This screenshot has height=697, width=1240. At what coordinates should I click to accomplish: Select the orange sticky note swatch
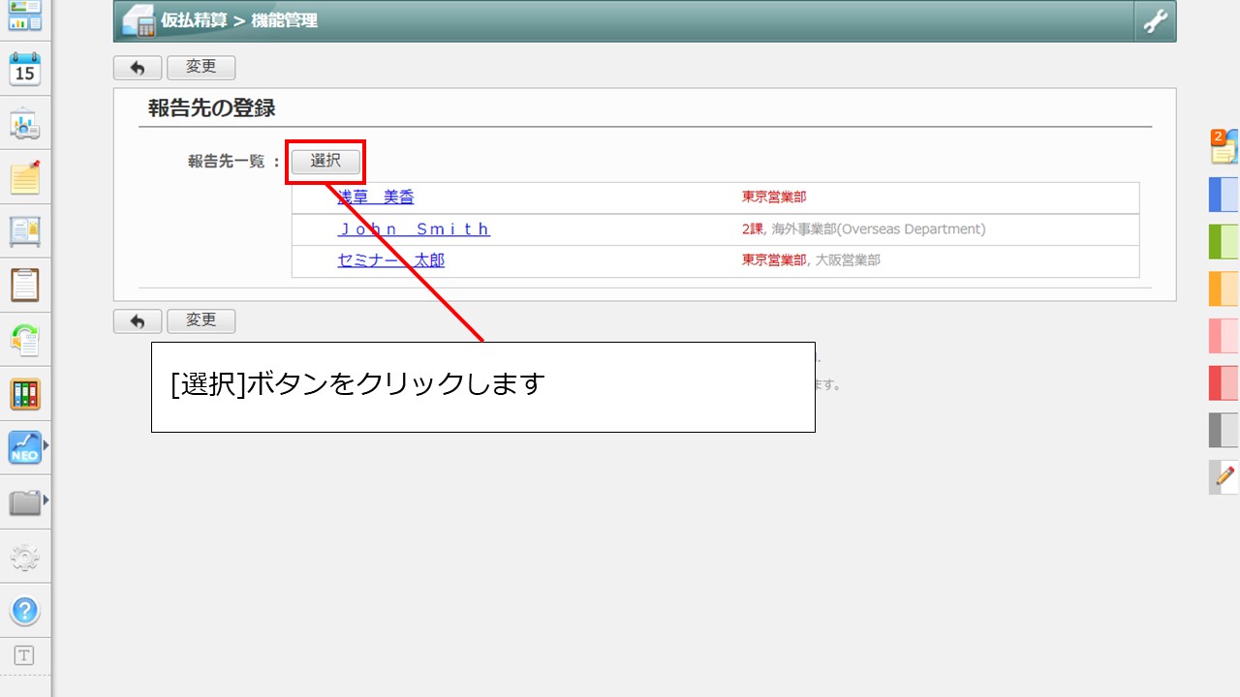coord(1224,288)
